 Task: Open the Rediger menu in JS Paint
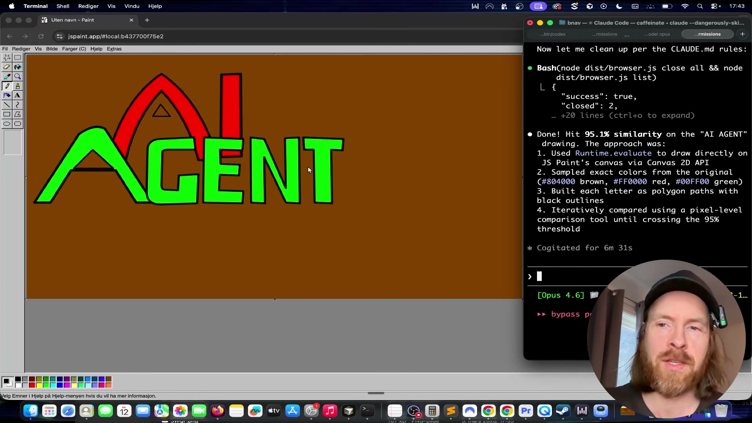coord(21,49)
